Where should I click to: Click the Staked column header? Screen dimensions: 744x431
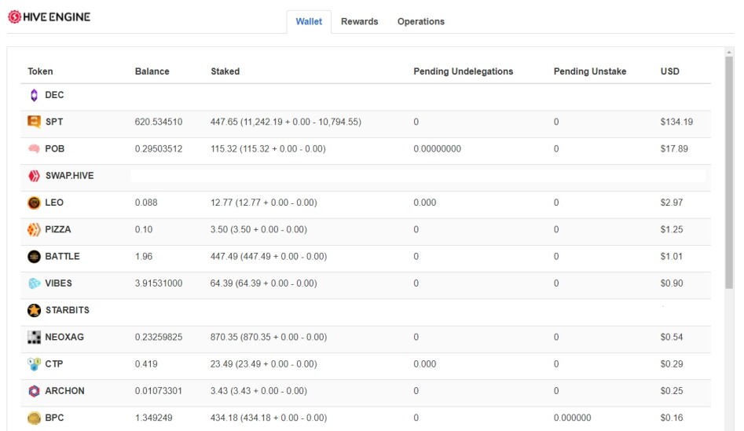tap(225, 71)
